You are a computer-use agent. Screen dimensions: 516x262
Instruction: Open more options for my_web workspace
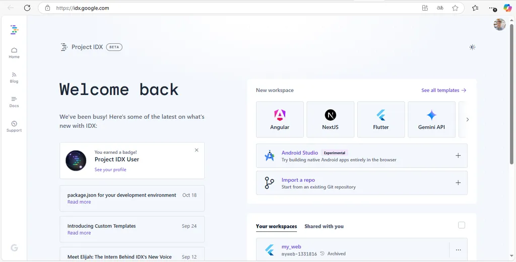[458, 250]
